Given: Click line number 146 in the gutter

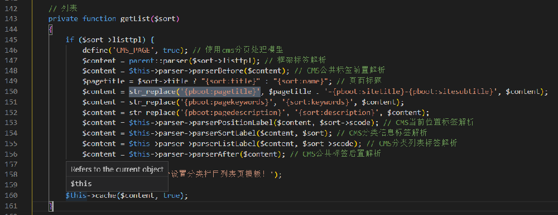Looking at the screenshot, I should click(11, 50).
